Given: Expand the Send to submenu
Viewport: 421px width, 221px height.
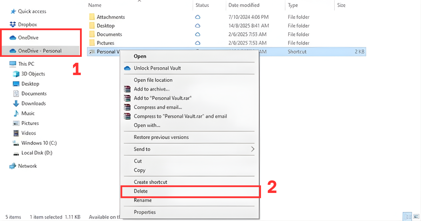Looking at the screenshot, I should point(142,149).
